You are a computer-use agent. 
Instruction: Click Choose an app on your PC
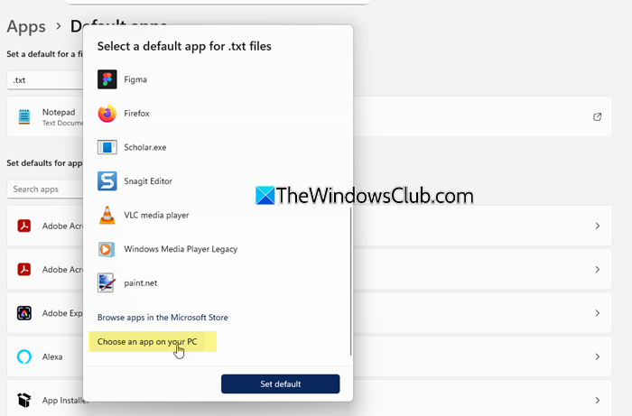(147, 341)
